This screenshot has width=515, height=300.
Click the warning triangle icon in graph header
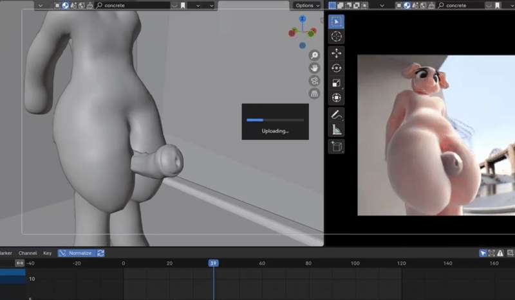[x=500, y=253]
